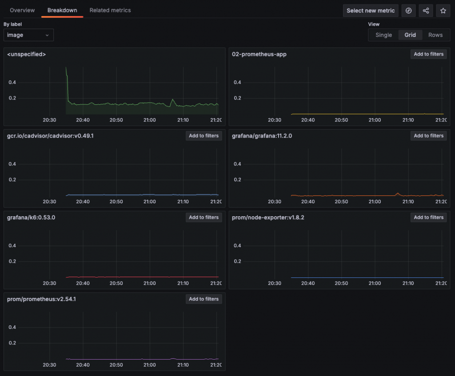This screenshot has width=455, height=376.
Task: Click the By label text
Action: [x=12, y=24]
